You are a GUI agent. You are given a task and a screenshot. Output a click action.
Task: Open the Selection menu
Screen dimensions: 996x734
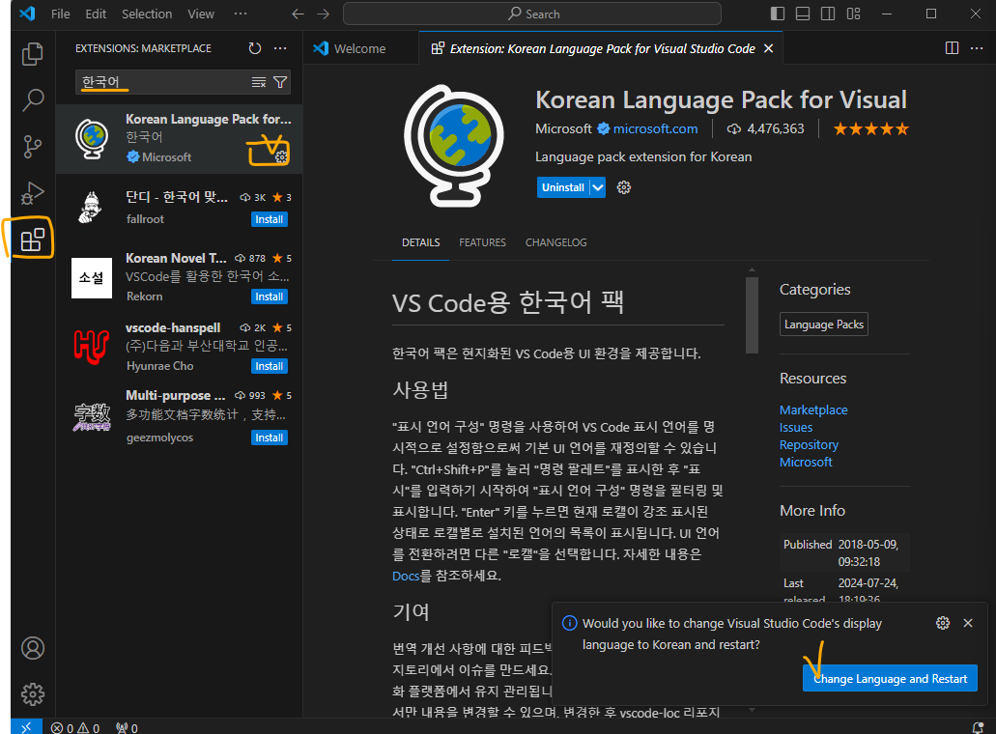pos(147,14)
